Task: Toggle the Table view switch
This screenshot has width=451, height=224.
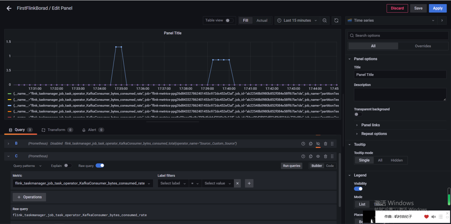Action: (x=229, y=21)
